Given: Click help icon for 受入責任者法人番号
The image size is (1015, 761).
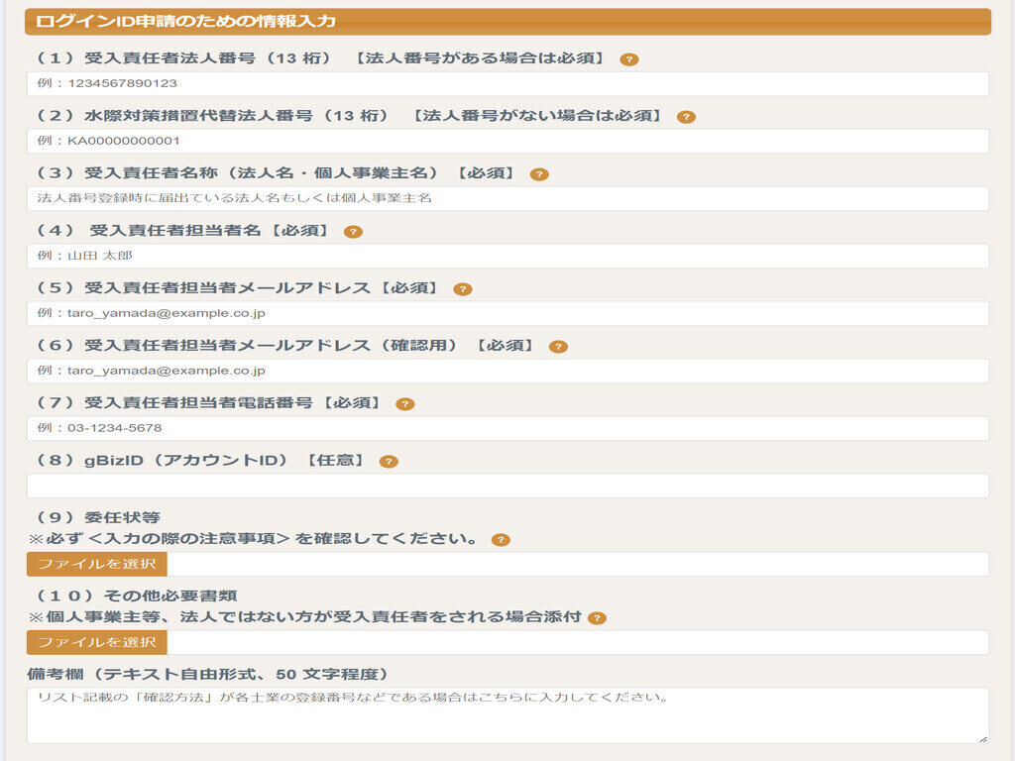Looking at the screenshot, I should [629, 59].
